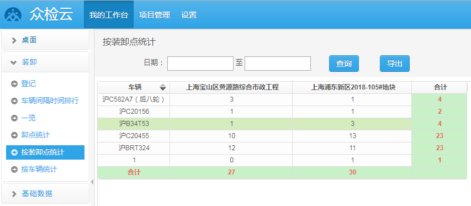This screenshot has width=471, height=206.
Task: Click the arrow icon beside 卸点统计
Action: pos(14,135)
